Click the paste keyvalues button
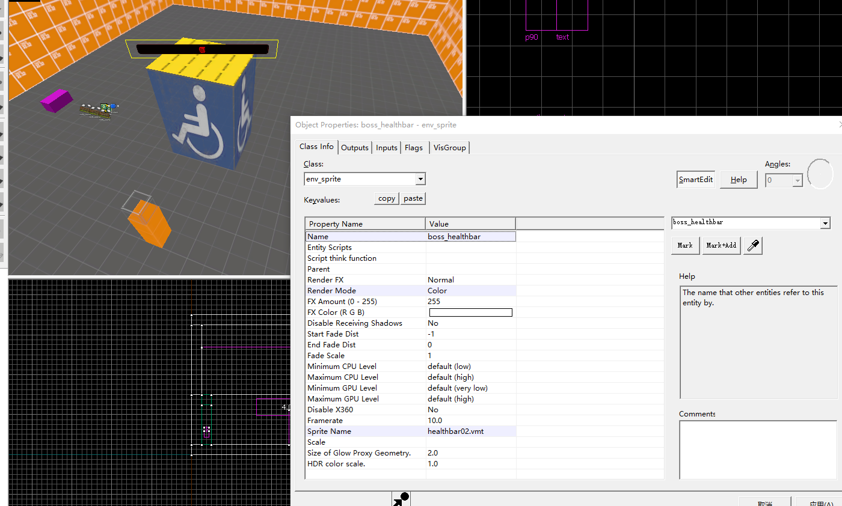This screenshot has height=506, width=842. coord(413,198)
